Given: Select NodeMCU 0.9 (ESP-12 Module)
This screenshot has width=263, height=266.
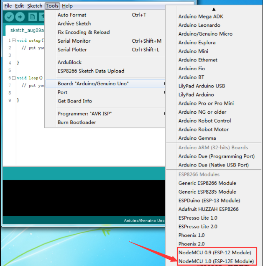Looking at the screenshot, I should 214,253.
